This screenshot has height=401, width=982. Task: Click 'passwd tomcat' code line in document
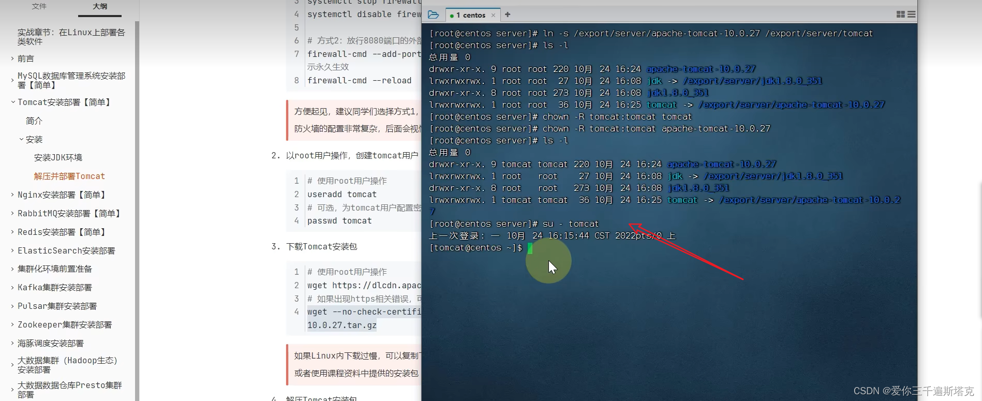click(x=339, y=220)
